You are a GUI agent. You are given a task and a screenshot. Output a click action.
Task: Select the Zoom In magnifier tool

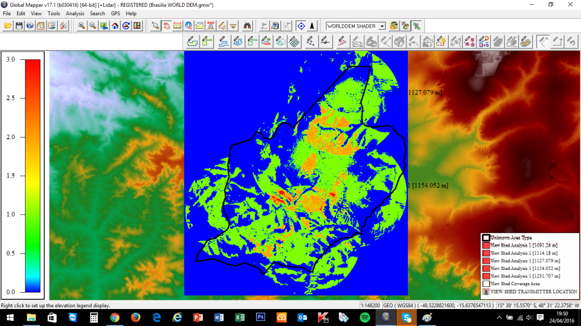pyautogui.click(x=82, y=25)
